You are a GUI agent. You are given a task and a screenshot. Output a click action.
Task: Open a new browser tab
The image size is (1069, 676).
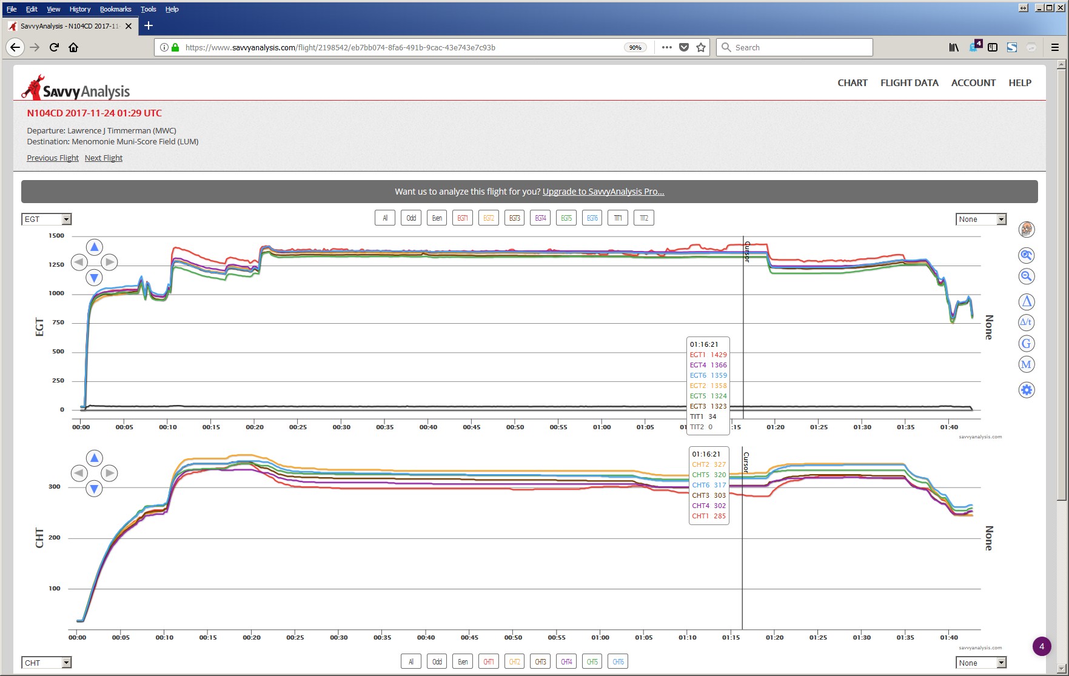click(149, 25)
